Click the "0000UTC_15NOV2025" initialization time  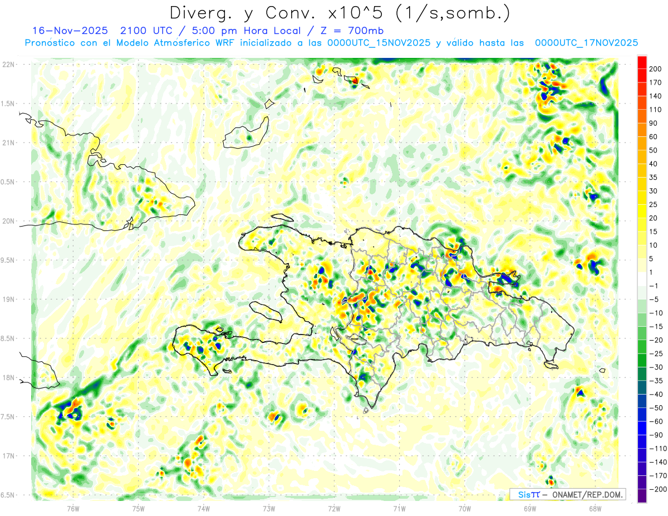(379, 43)
